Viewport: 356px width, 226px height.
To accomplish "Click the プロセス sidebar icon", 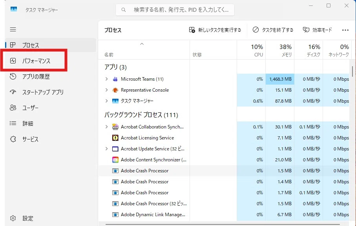I will 13,45.
